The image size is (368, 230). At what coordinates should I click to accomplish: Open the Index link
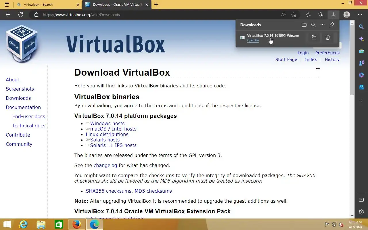pos(311,60)
